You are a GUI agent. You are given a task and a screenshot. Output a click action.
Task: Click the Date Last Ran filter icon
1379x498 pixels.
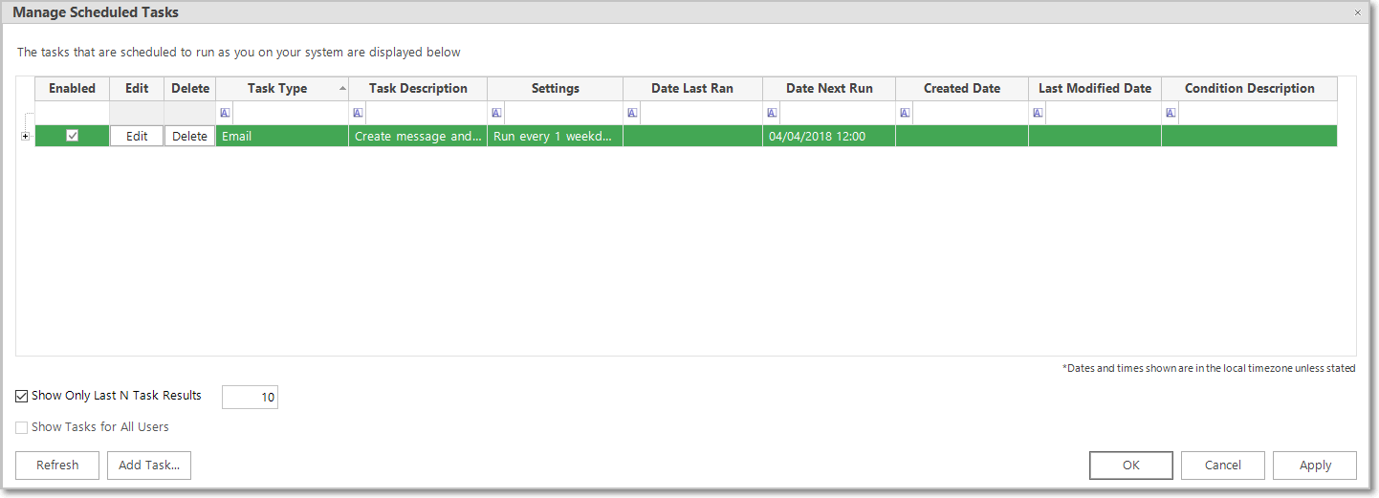click(632, 113)
